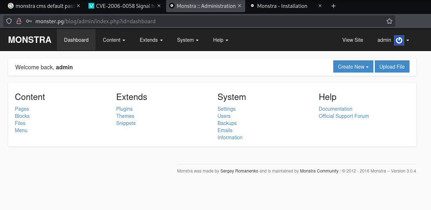Image resolution: width=431 pixels, height=210 pixels.
Task: Click the Sergey Romanenko footer link
Action: pos(239,171)
